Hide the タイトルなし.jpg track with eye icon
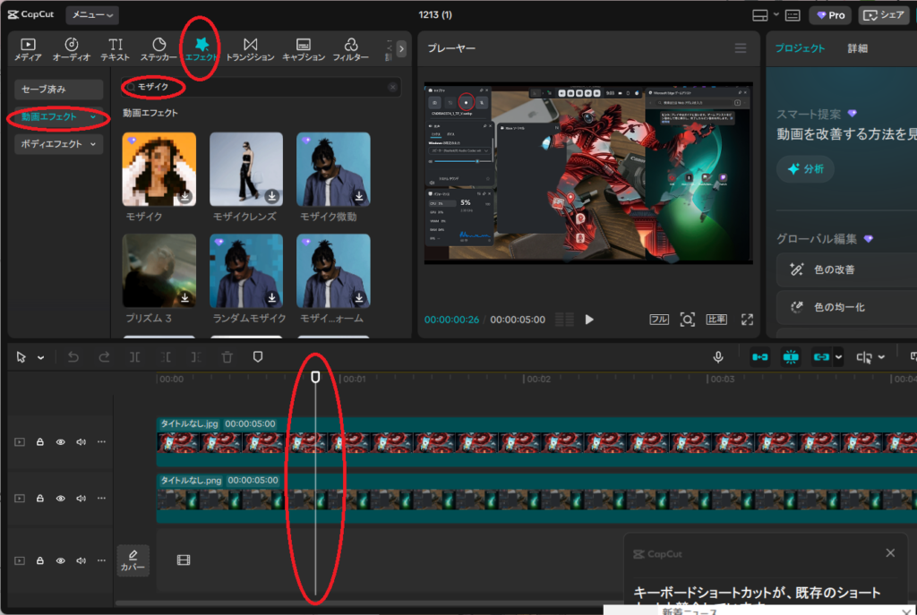Screen dimensions: 917x615 (61, 442)
